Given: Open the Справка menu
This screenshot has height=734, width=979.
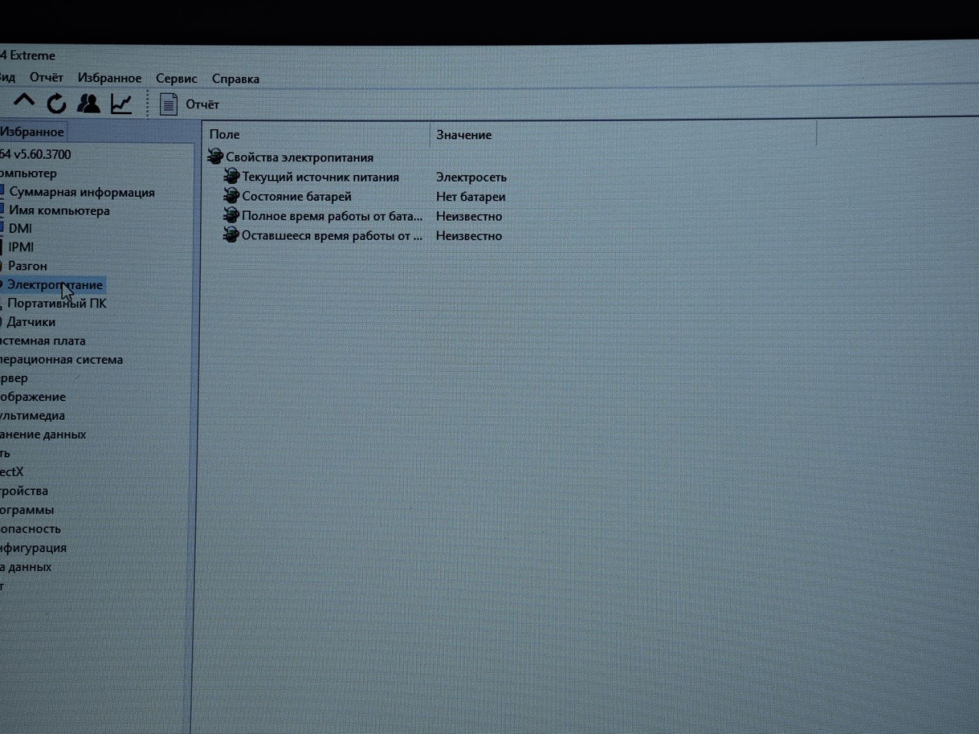Looking at the screenshot, I should click(235, 79).
